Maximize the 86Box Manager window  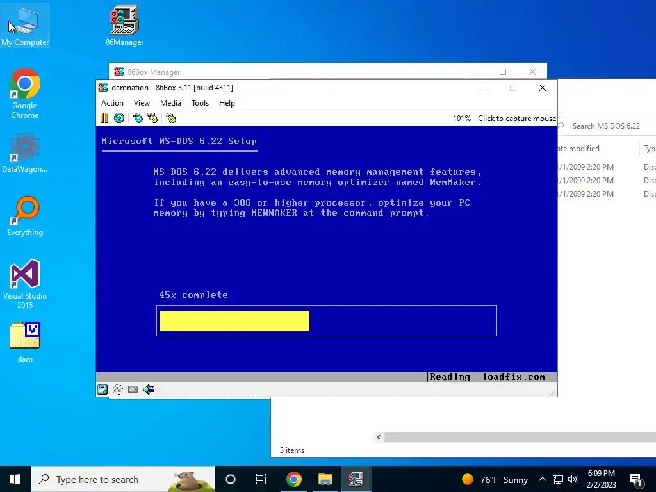pos(503,72)
